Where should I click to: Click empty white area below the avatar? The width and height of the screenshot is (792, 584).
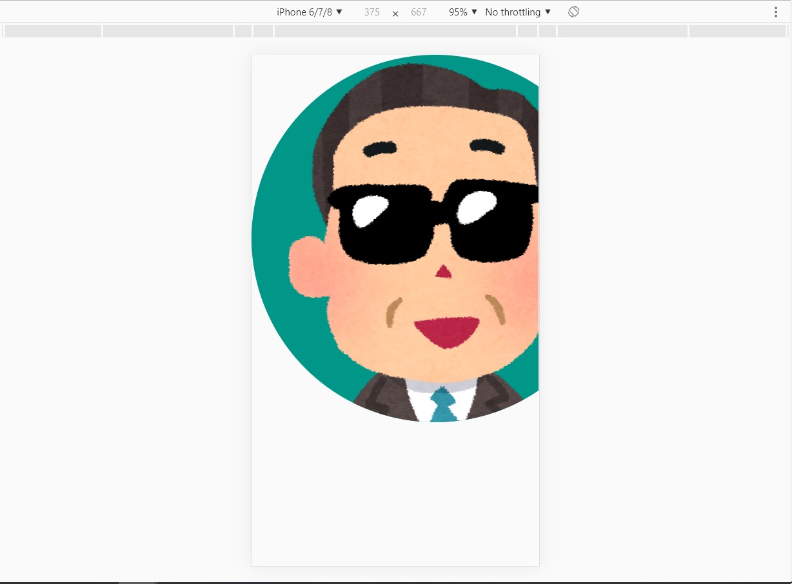click(395, 496)
